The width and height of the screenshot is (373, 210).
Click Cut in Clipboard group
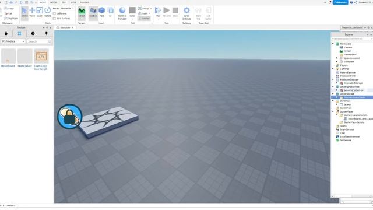pos(9,13)
